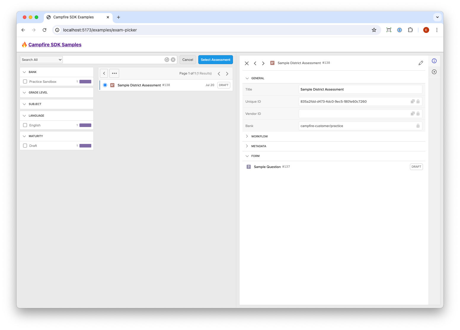The image size is (460, 330).
Task: Open the Chrome three-dot menu
Action: pos(437,30)
